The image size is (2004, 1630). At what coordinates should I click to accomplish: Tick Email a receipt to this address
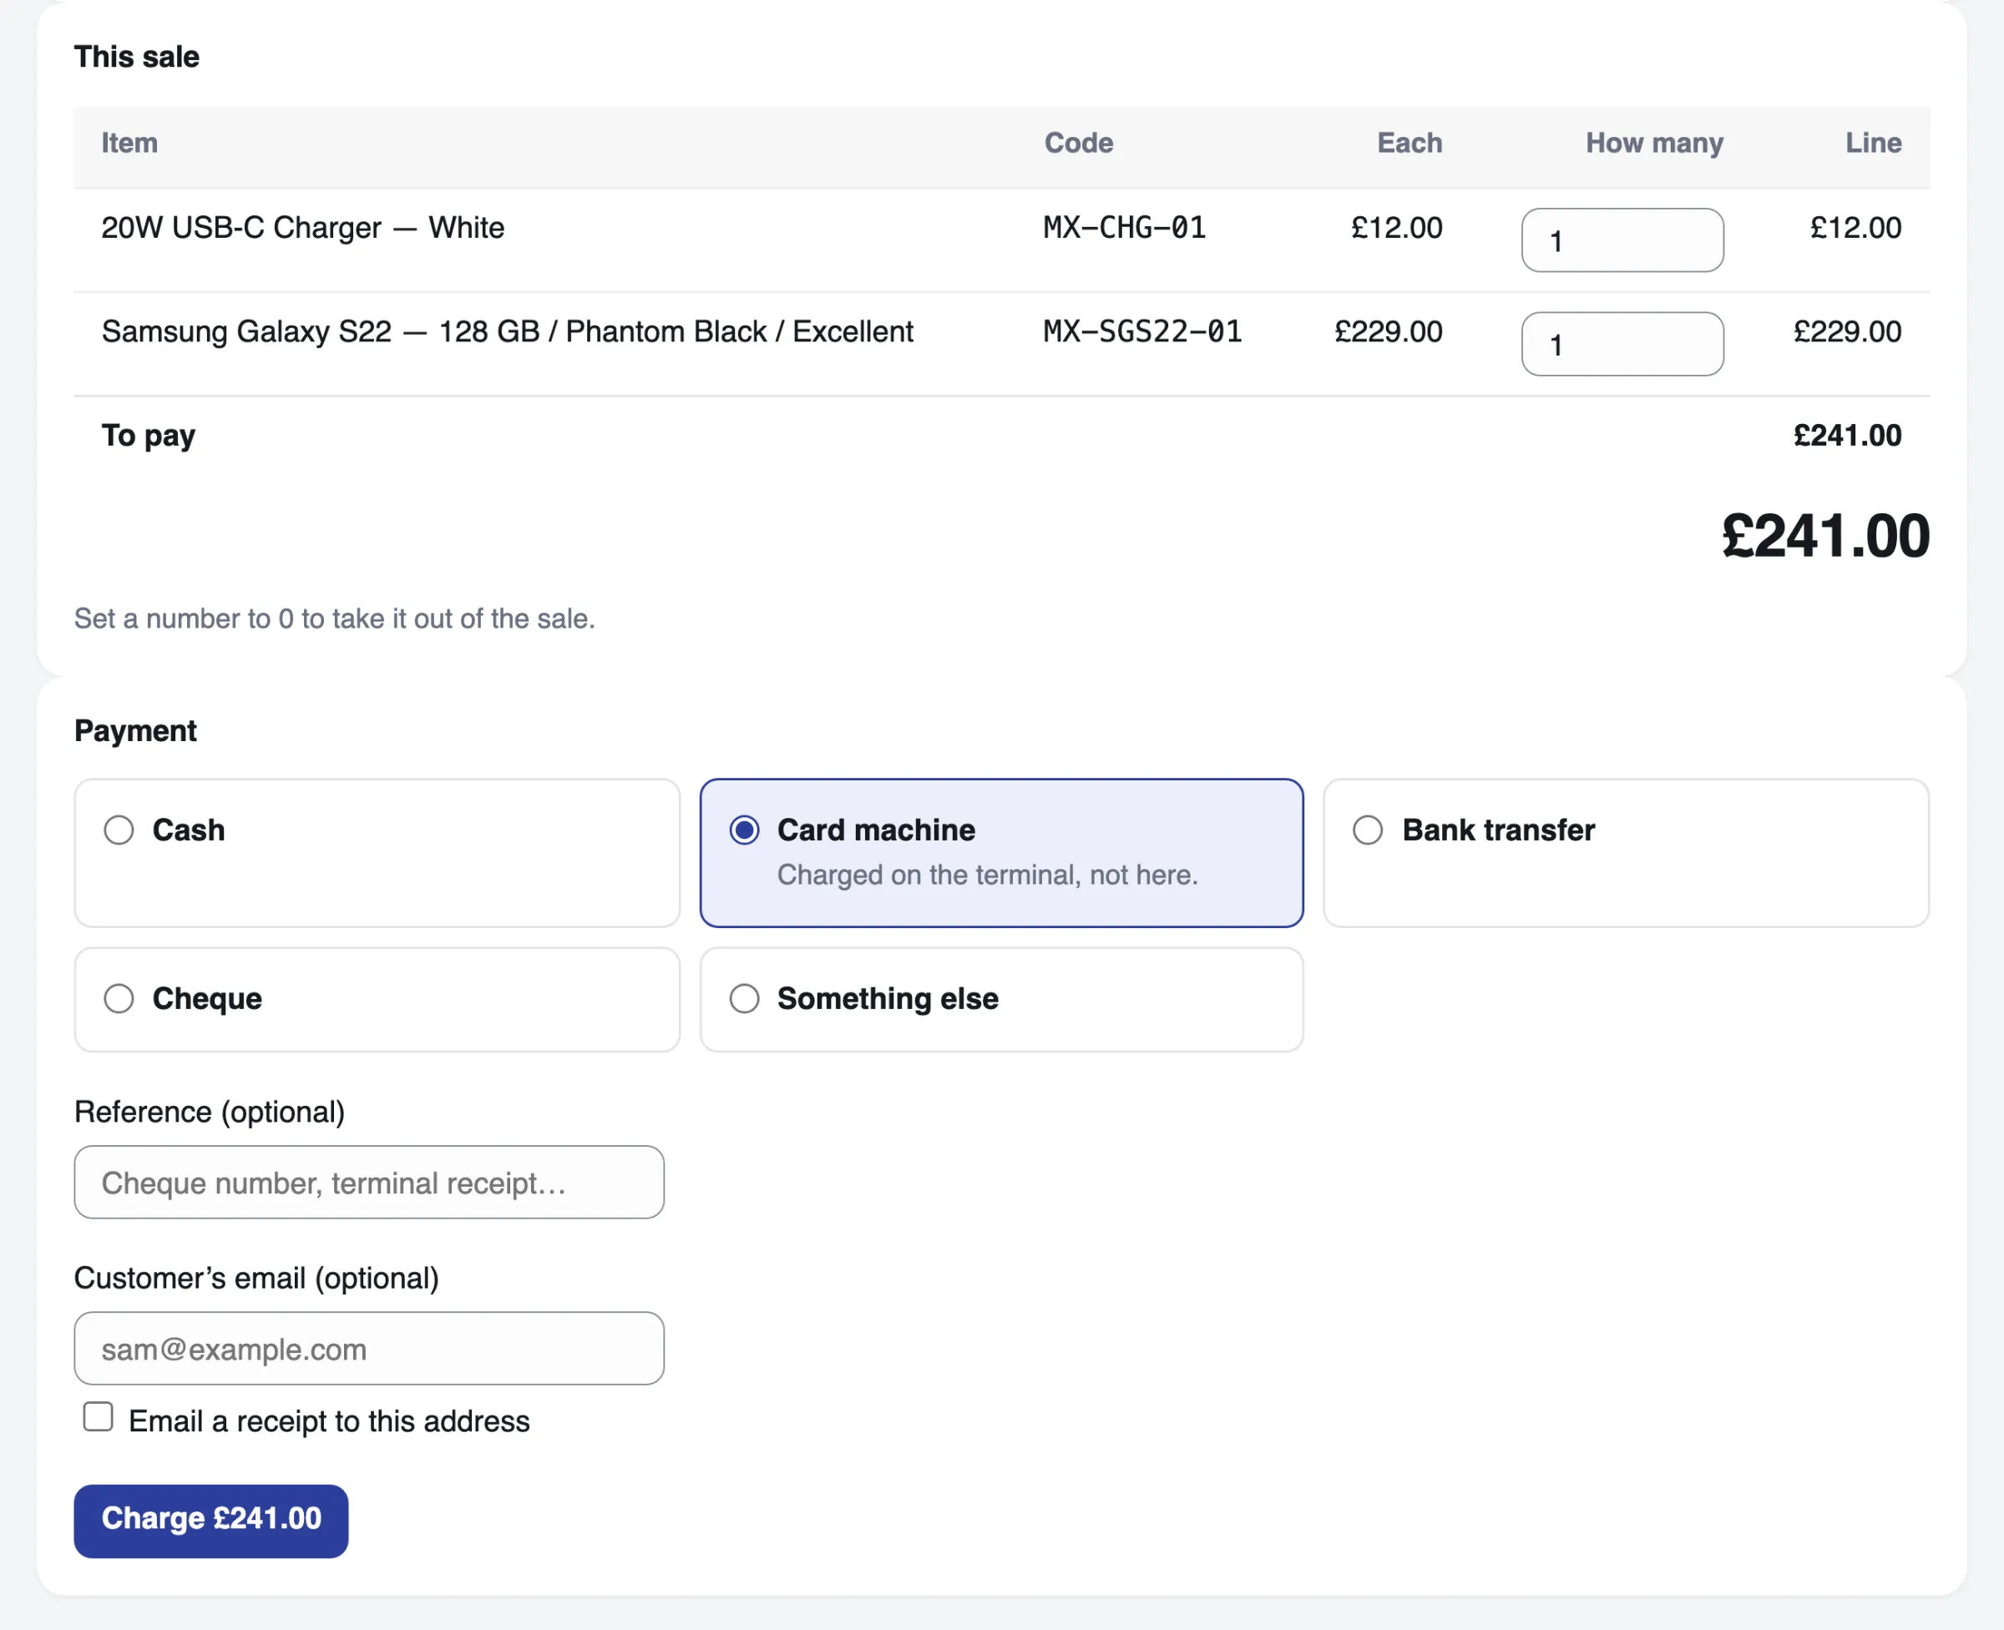point(98,1417)
